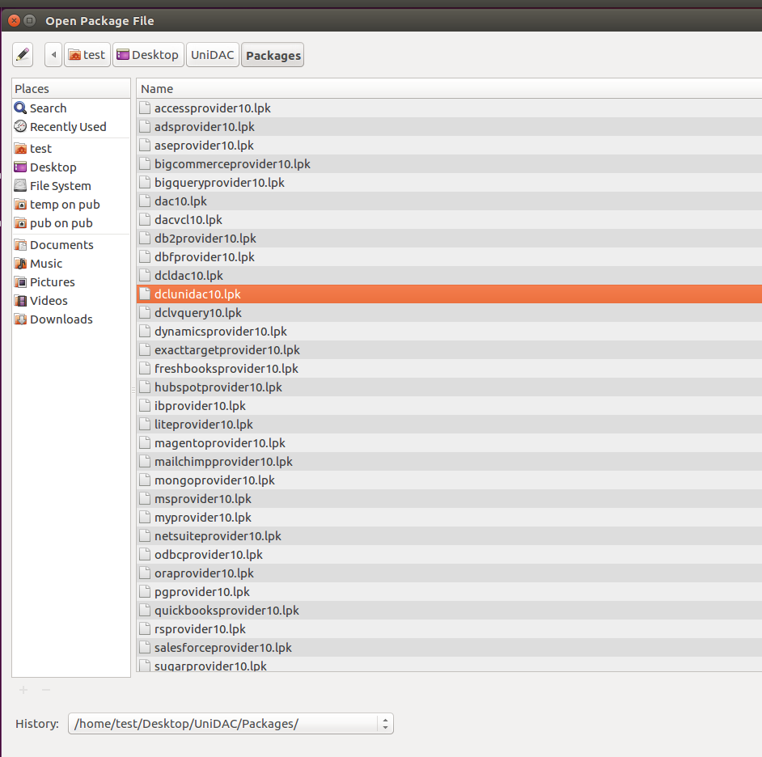This screenshot has width=762, height=757.
Task: Select liteprovider10.lpk file
Action: tap(450, 424)
